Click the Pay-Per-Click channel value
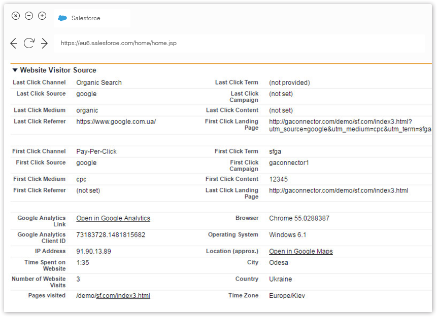 [x=96, y=151]
